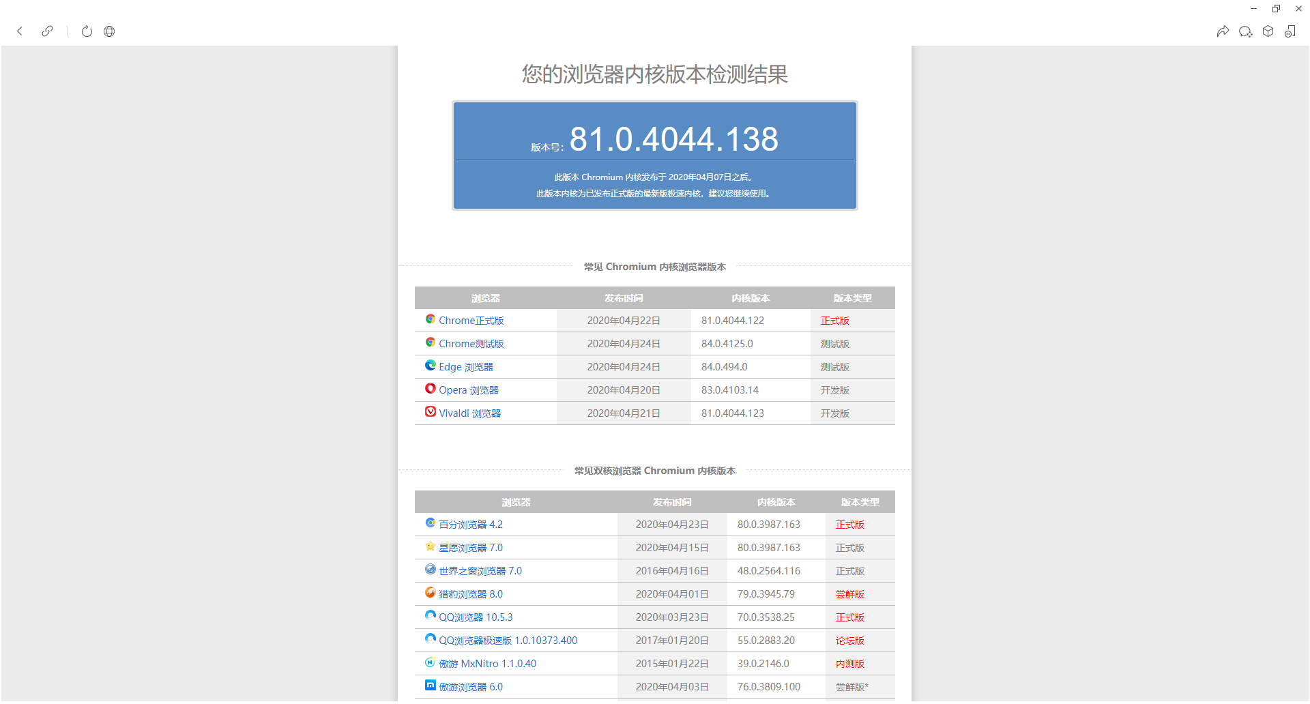Click the blue icon beside 傲游浏览器 6.0
This screenshot has height=704, width=1310.
(431, 686)
